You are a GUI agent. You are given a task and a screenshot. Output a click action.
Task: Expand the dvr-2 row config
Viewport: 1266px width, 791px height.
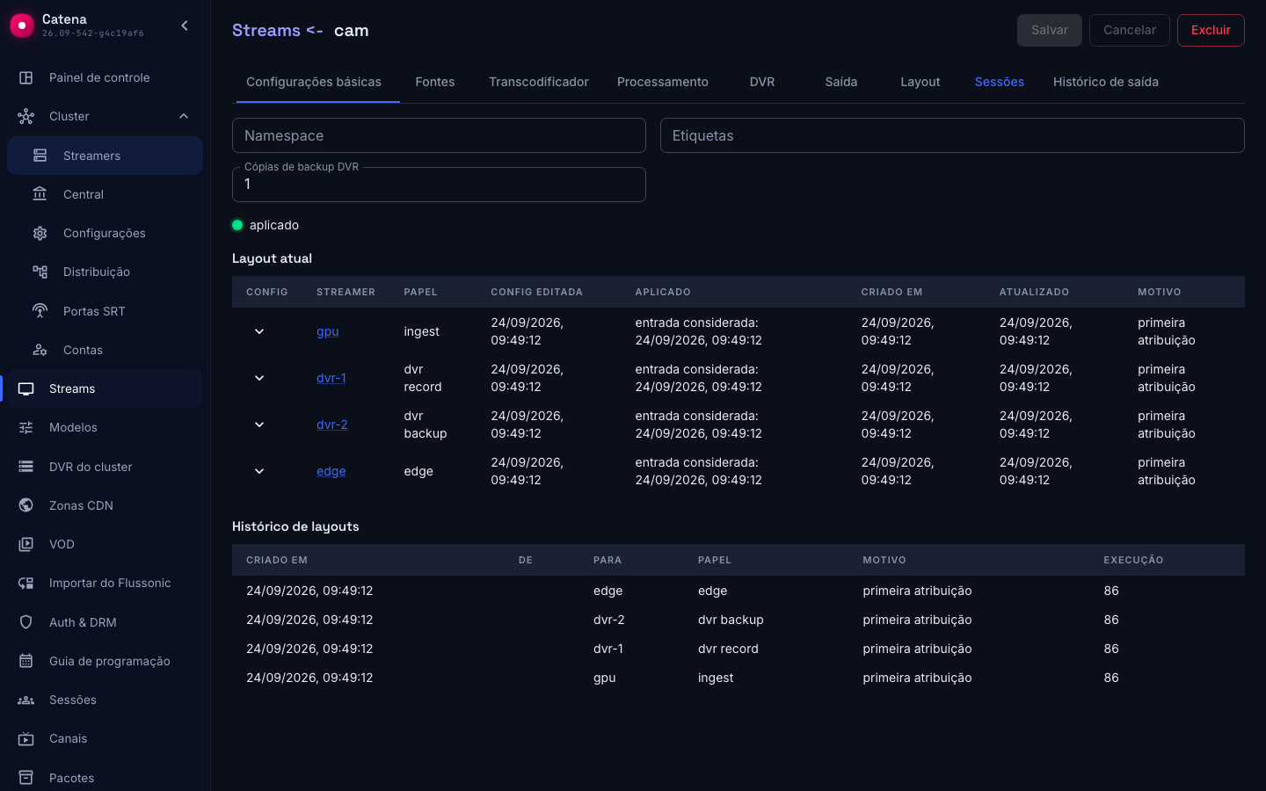click(259, 425)
